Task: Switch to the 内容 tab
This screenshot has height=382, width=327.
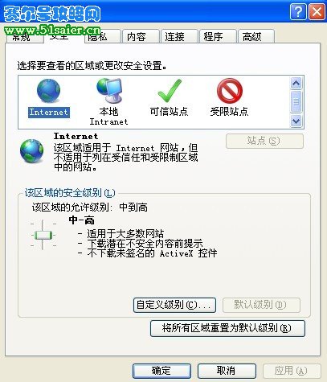Action: [x=141, y=36]
